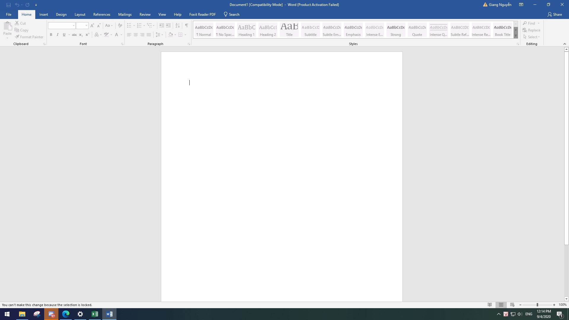Select the Font Color swatch
The image size is (569, 320).
(x=117, y=35)
